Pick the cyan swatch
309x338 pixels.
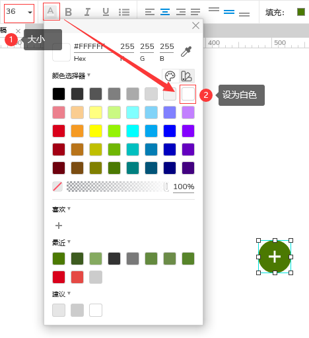point(133,131)
